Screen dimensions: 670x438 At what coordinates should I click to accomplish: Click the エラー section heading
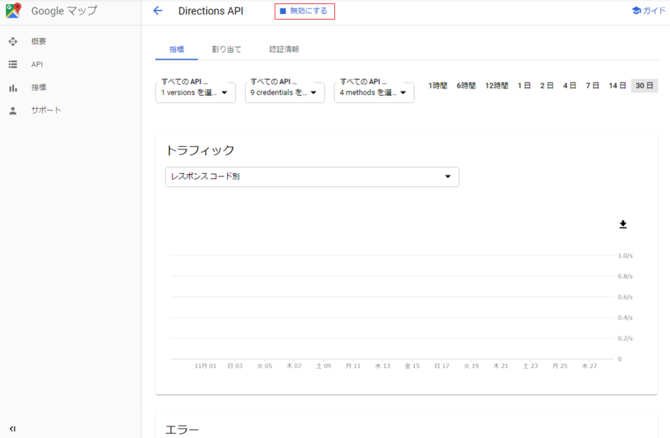182,429
